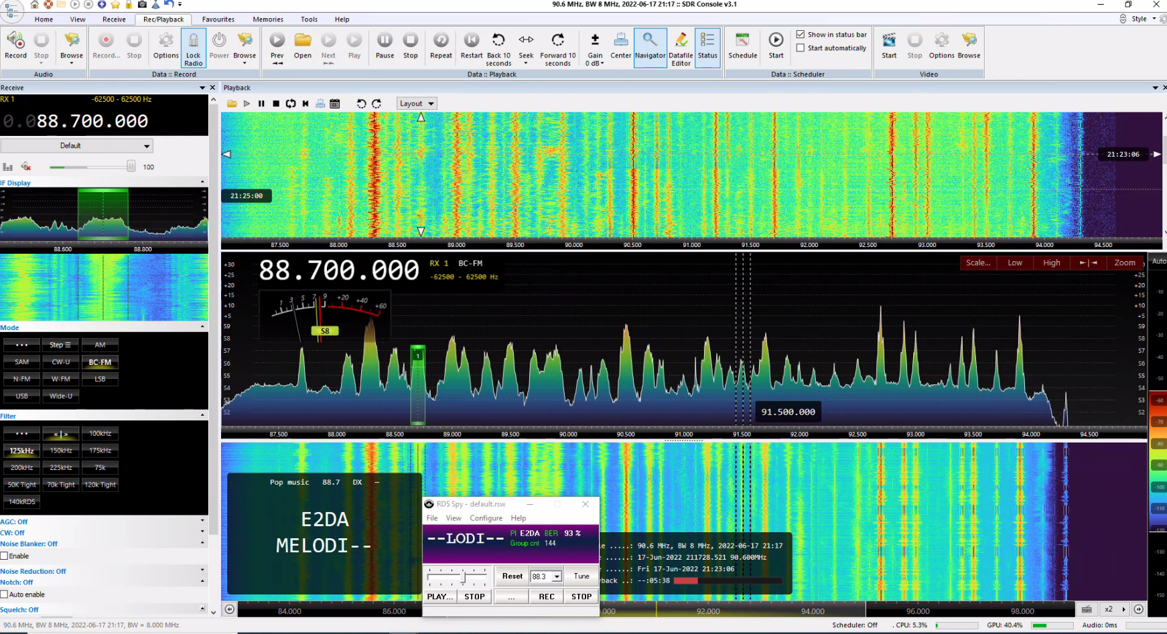The image size is (1167, 634).
Task: Switch to the Favourites ribbon tab
Action: pos(218,19)
